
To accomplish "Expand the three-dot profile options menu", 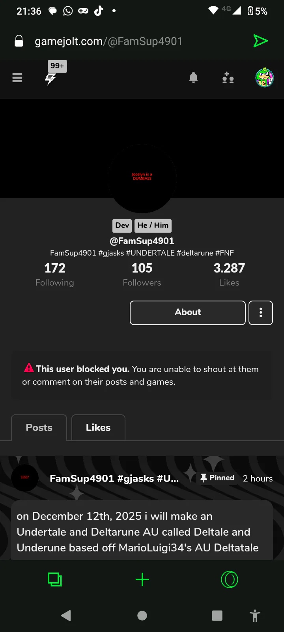I will (x=261, y=313).
